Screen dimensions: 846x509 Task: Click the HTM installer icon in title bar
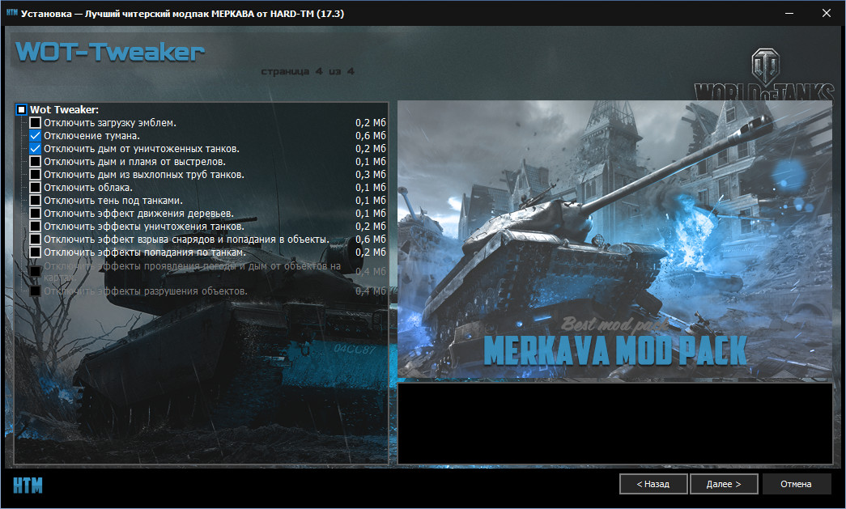(x=12, y=13)
